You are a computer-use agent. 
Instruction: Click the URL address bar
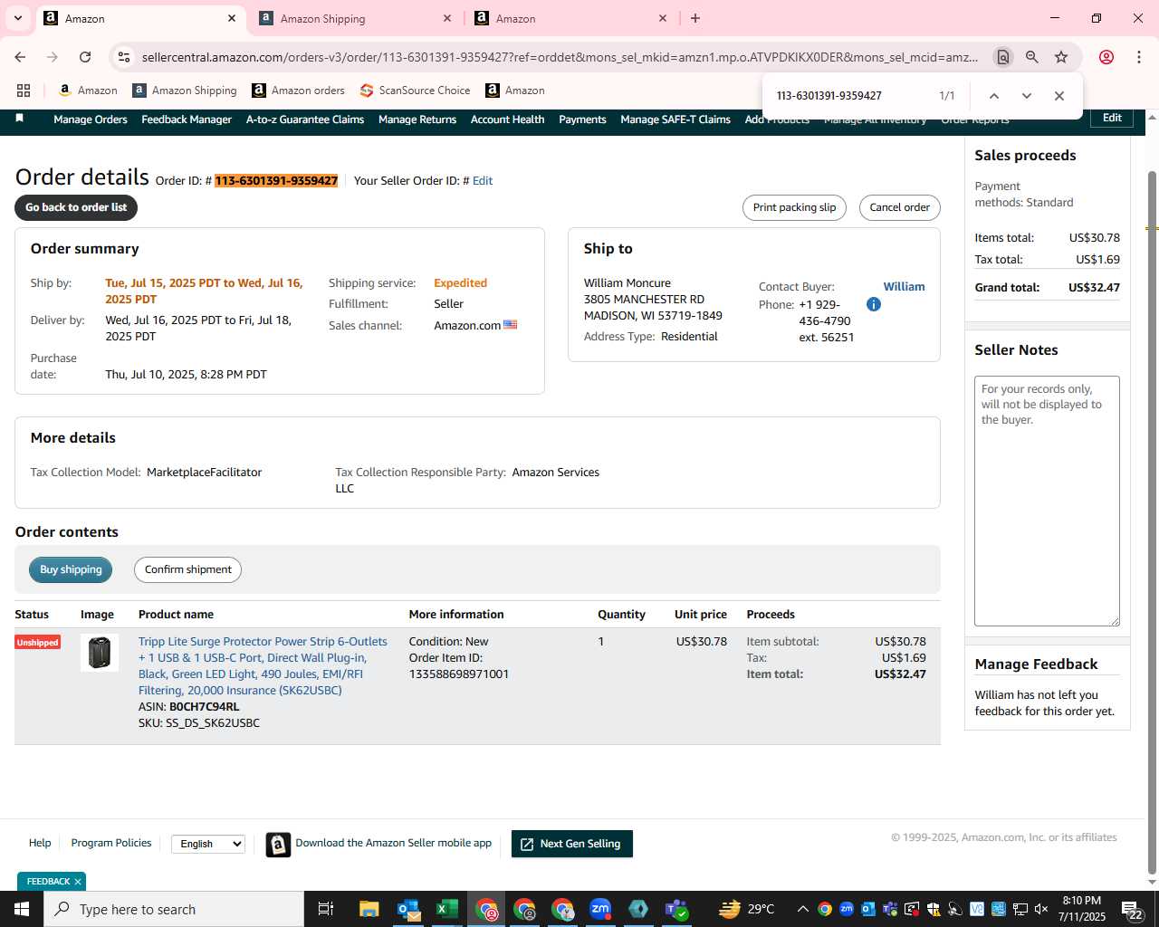pos(560,57)
